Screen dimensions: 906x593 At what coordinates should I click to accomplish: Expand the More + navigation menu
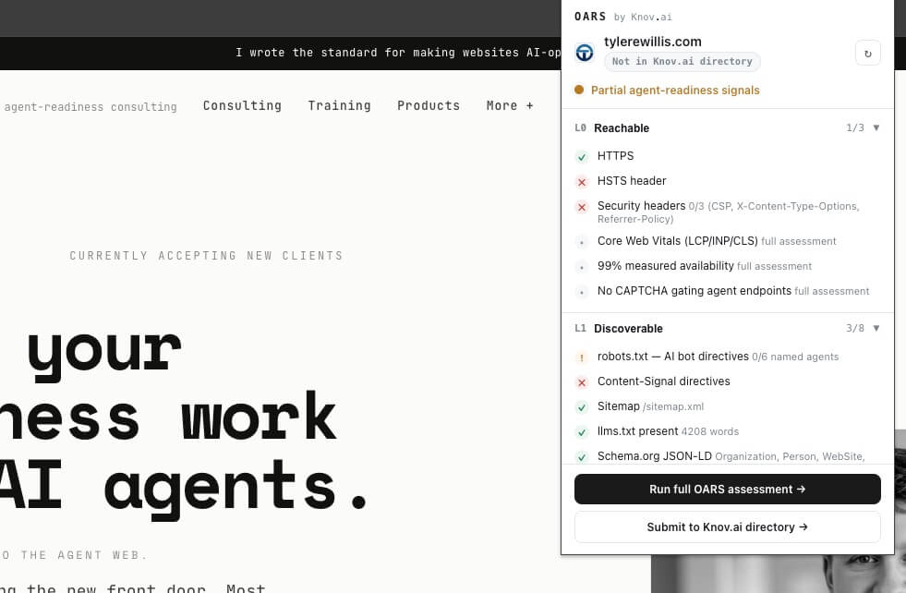tap(510, 106)
